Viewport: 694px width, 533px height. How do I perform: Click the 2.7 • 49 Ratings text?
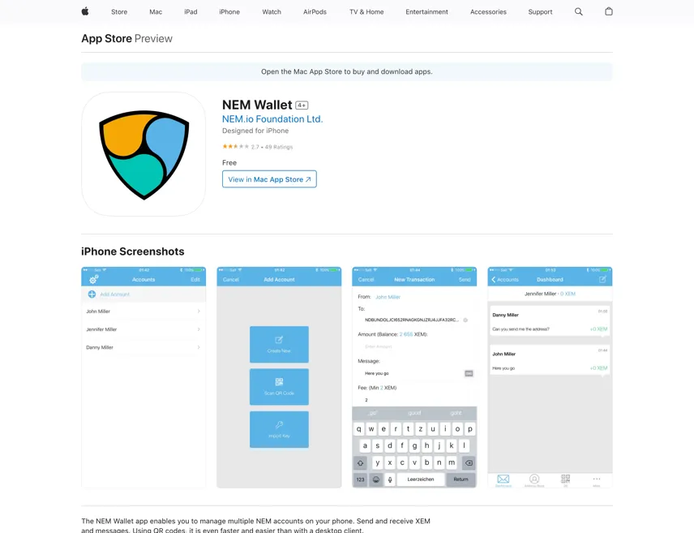click(x=272, y=147)
